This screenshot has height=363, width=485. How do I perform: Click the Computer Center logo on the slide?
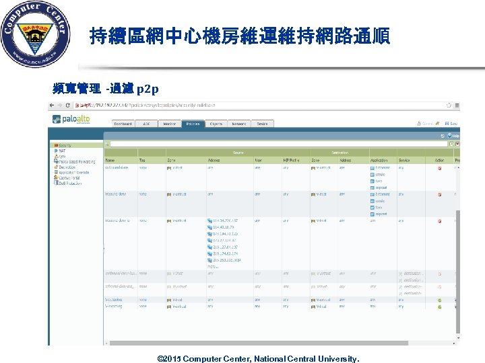[x=36, y=34]
